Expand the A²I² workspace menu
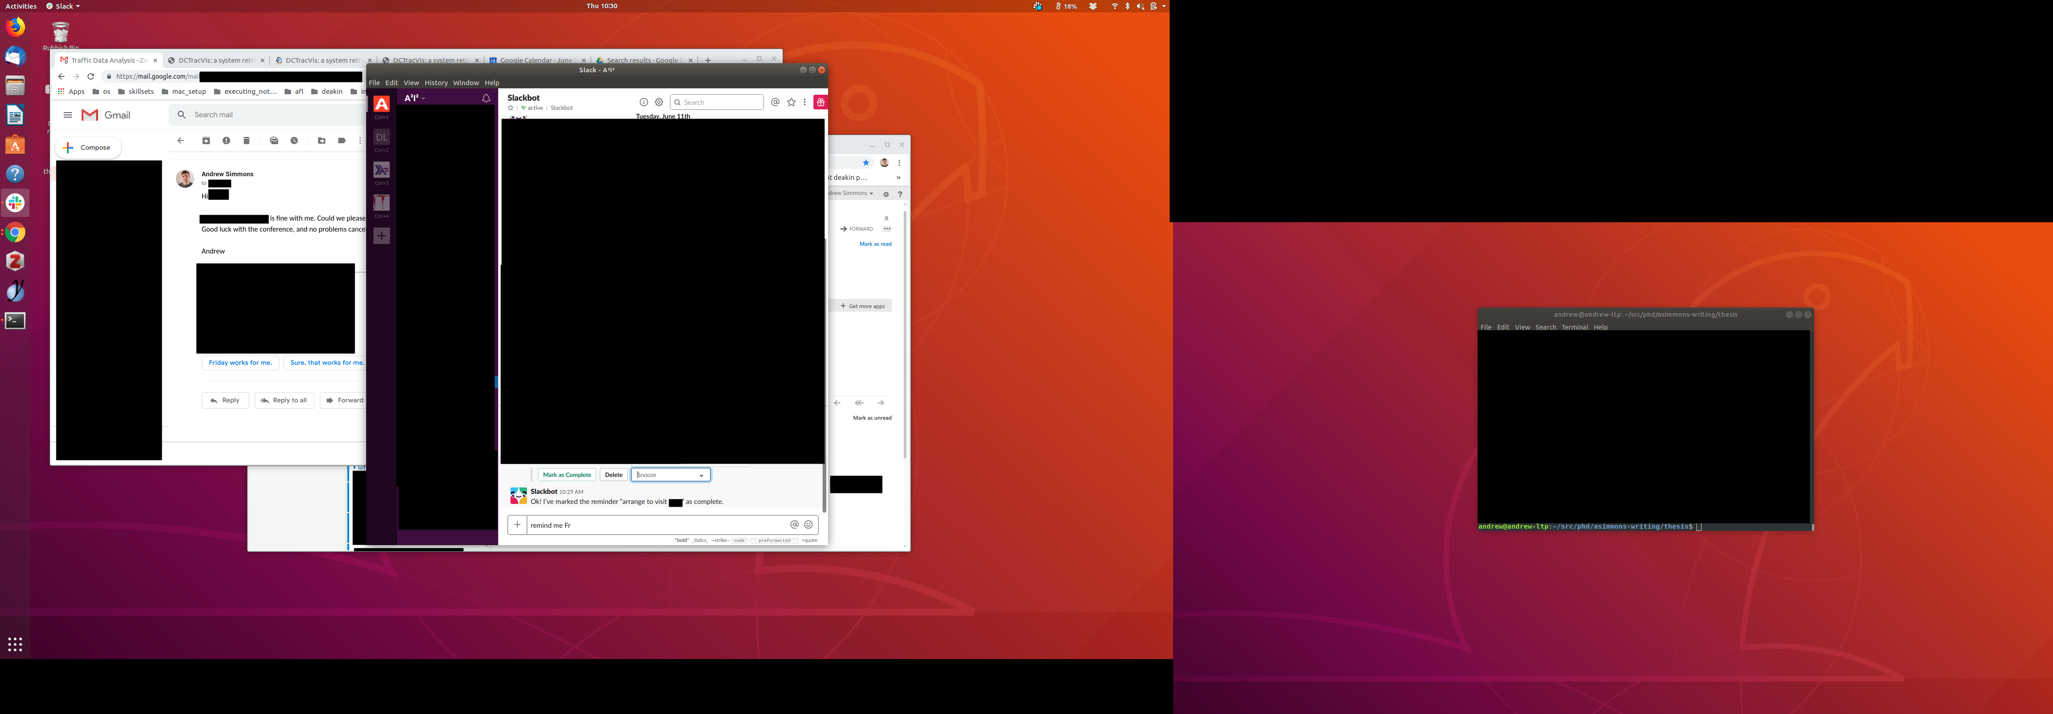 [414, 98]
